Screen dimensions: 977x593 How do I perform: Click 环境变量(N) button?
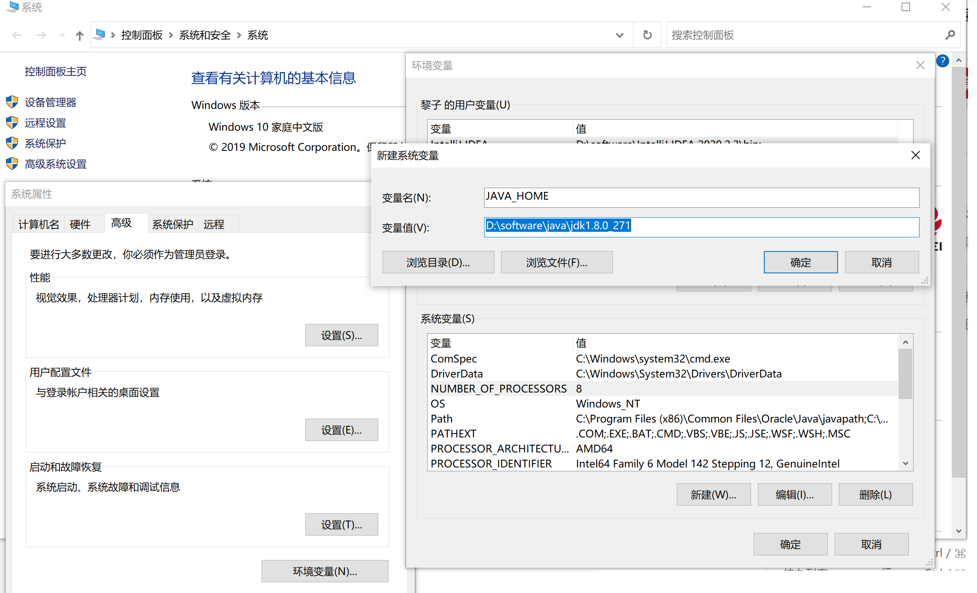click(x=325, y=571)
